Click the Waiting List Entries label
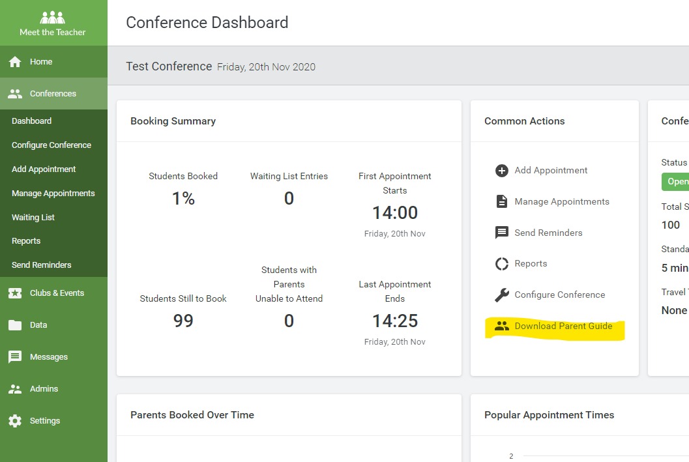The image size is (689, 462). click(289, 176)
